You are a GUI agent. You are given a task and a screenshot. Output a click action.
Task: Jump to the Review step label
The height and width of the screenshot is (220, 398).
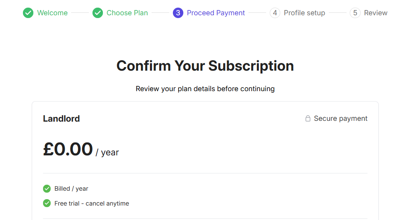(375, 13)
